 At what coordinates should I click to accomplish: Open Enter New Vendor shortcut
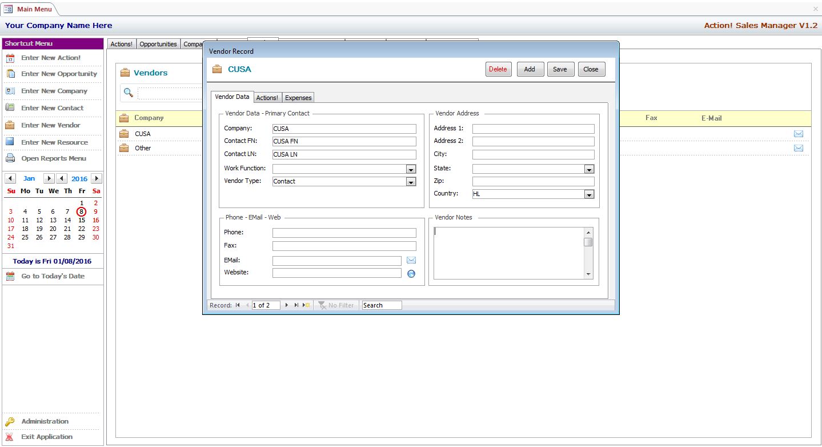click(50, 125)
